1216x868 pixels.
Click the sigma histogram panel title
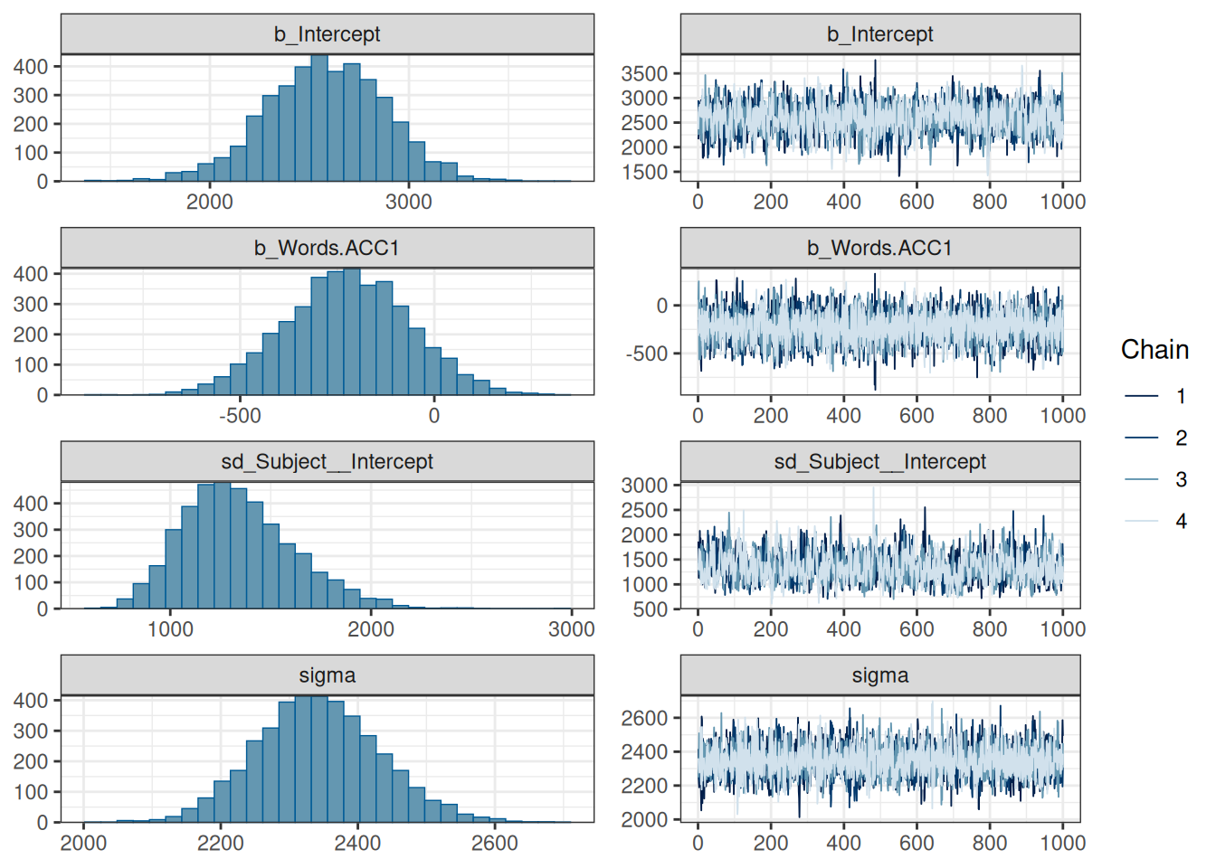(327, 675)
